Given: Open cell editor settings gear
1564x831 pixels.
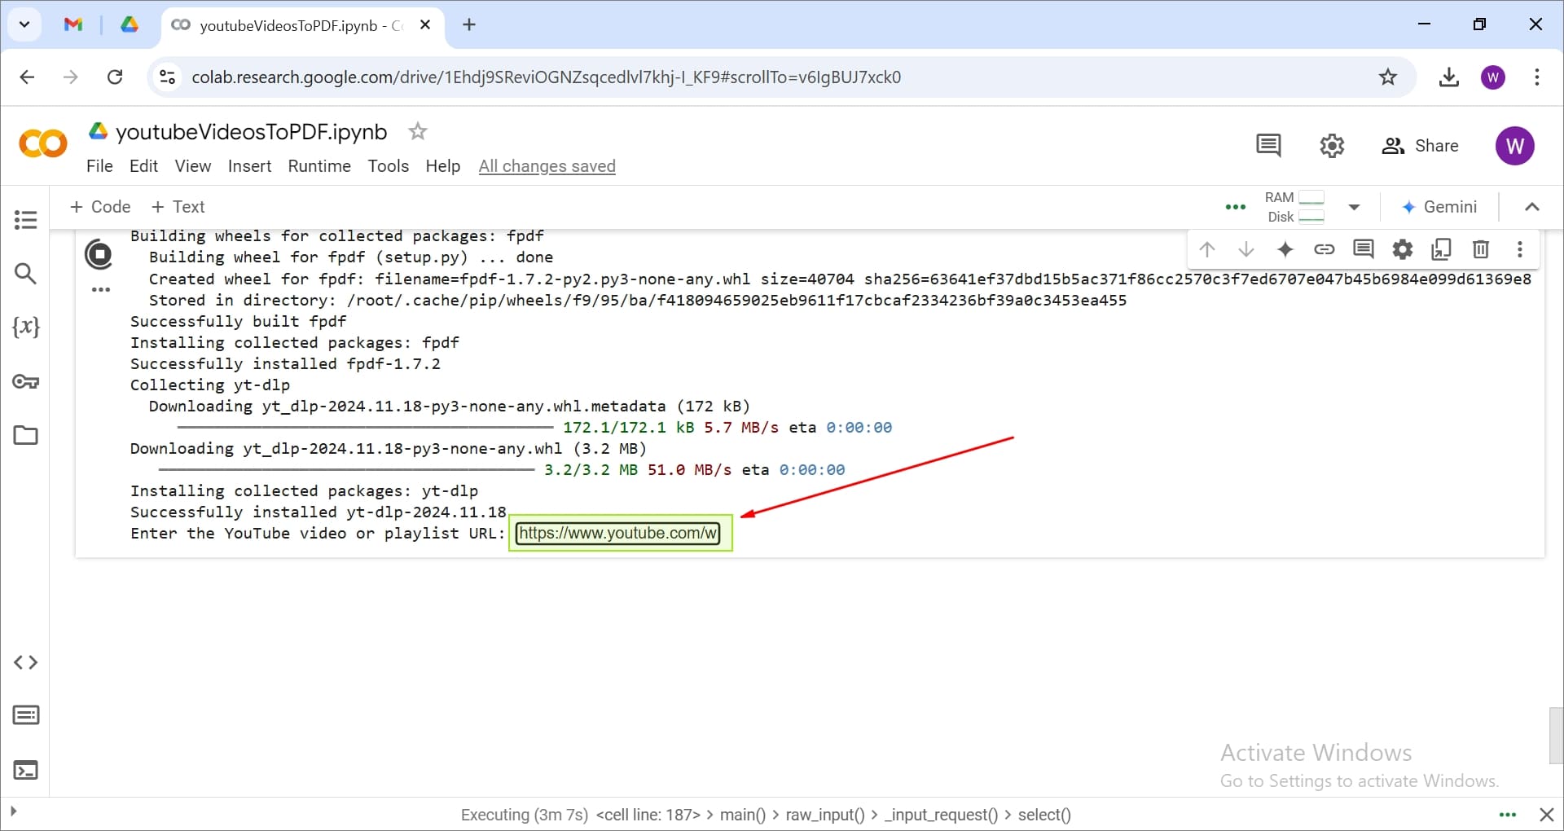Looking at the screenshot, I should click(x=1403, y=249).
